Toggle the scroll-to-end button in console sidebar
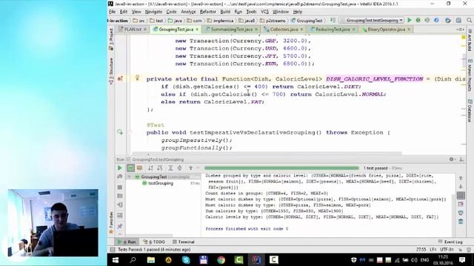 (461, 204)
